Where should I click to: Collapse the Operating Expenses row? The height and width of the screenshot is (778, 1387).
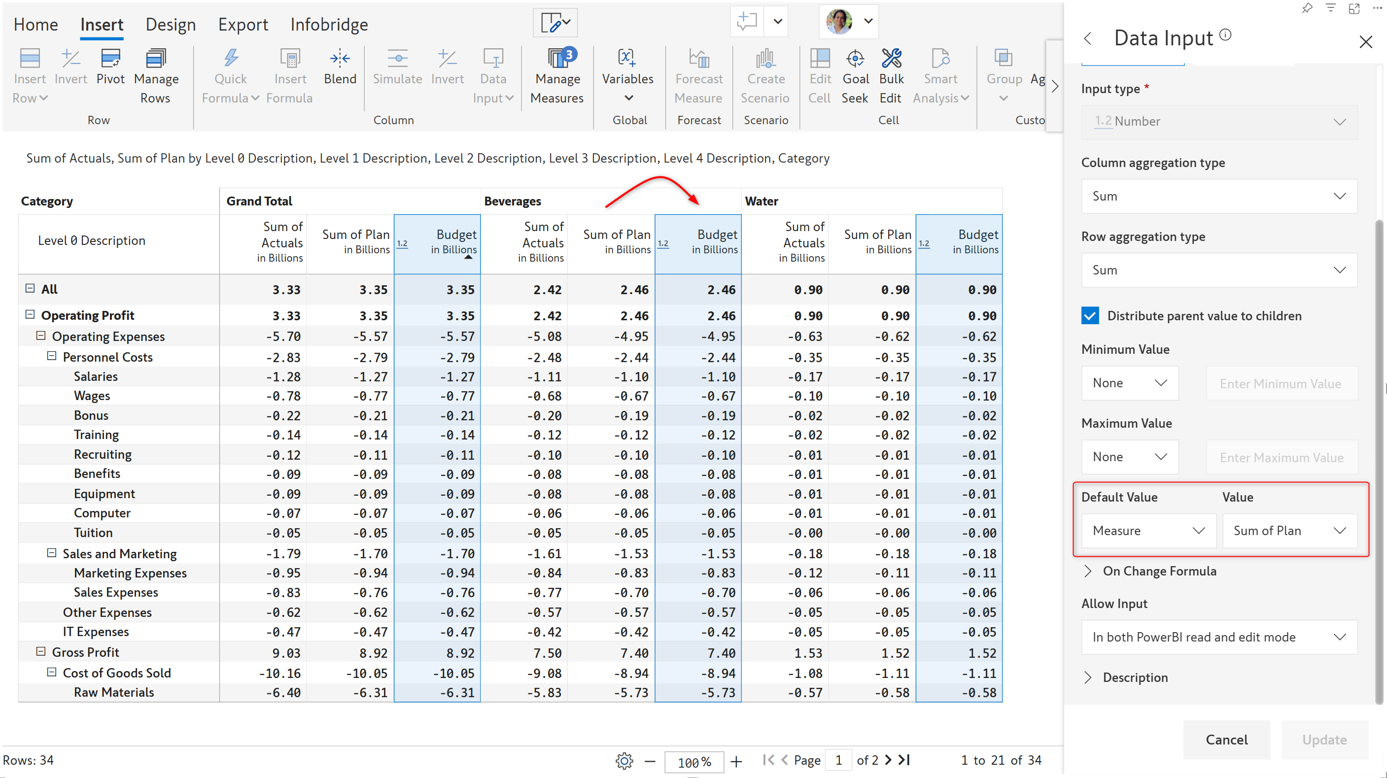41,336
